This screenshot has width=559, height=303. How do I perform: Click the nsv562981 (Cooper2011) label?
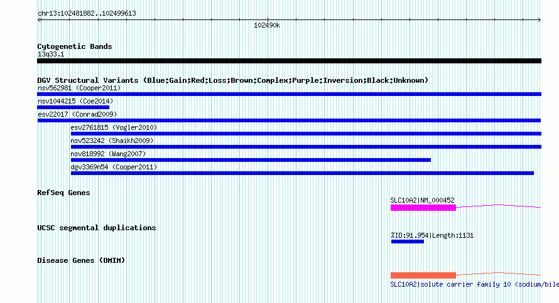[x=79, y=88]
